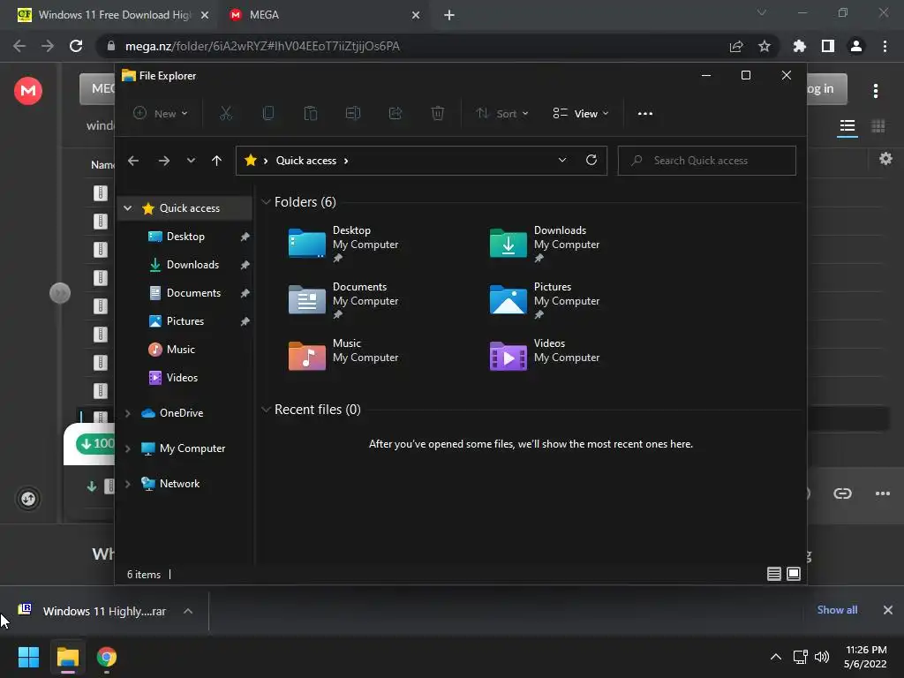
Task: Open the See more ellipsis menu in toolbar
Action: point(645,114)
